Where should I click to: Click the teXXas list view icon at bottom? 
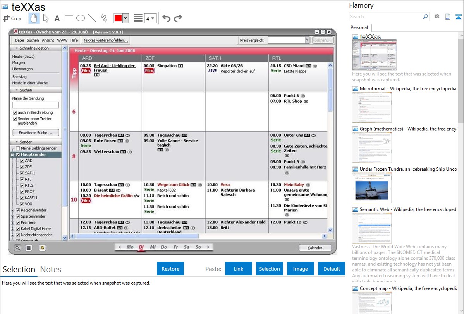point(28,248)
